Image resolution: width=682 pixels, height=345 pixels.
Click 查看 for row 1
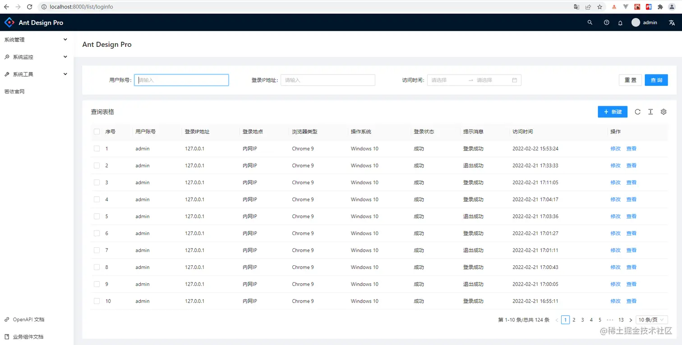(x=631, y=149)
